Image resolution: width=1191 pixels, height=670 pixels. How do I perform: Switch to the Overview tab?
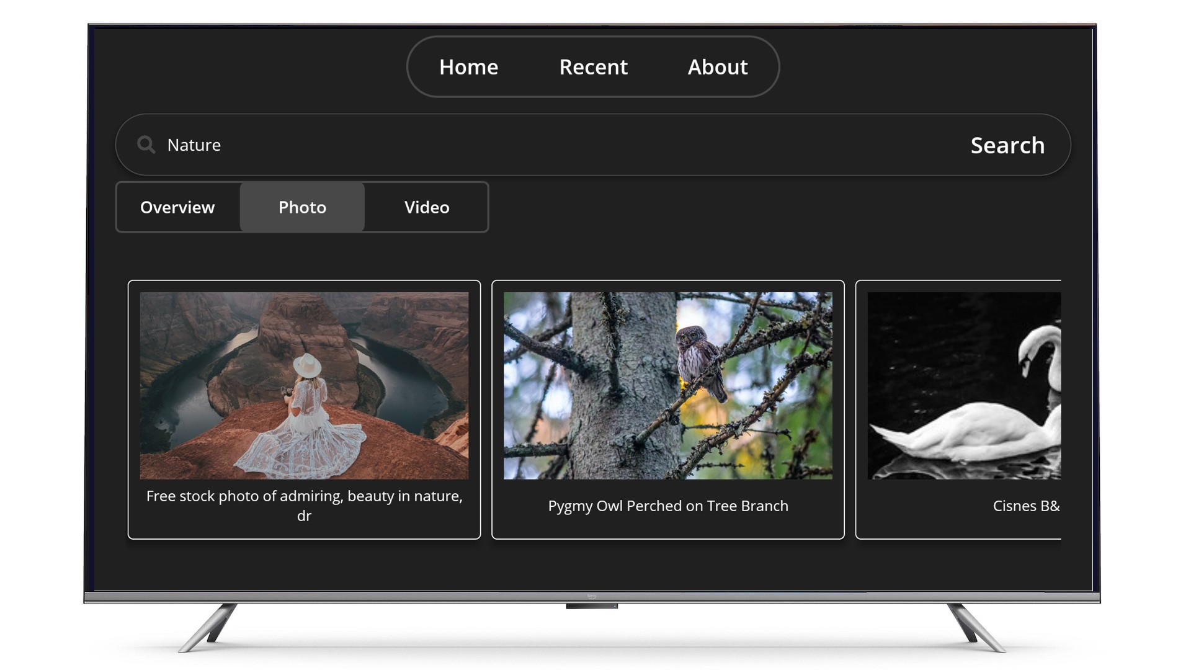click(x=177, y=207)
